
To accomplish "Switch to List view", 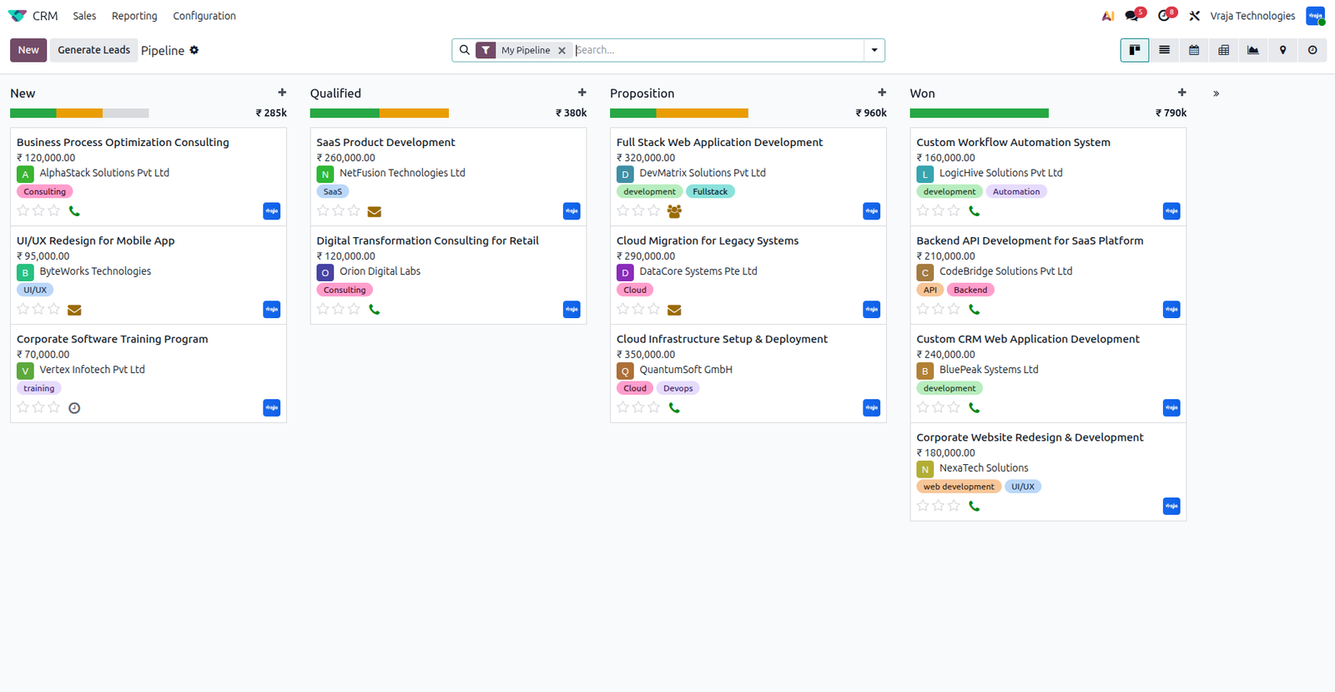I will (1164, 50).
